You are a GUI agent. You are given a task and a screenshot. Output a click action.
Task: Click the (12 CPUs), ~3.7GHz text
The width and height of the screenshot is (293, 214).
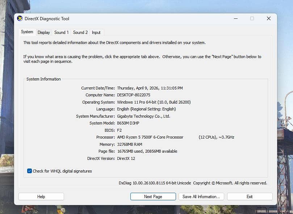click(216, 137)
